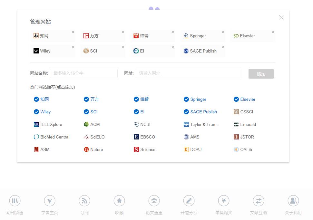
Task: Add AMS from recommended sites
Action: click(191, 137)
